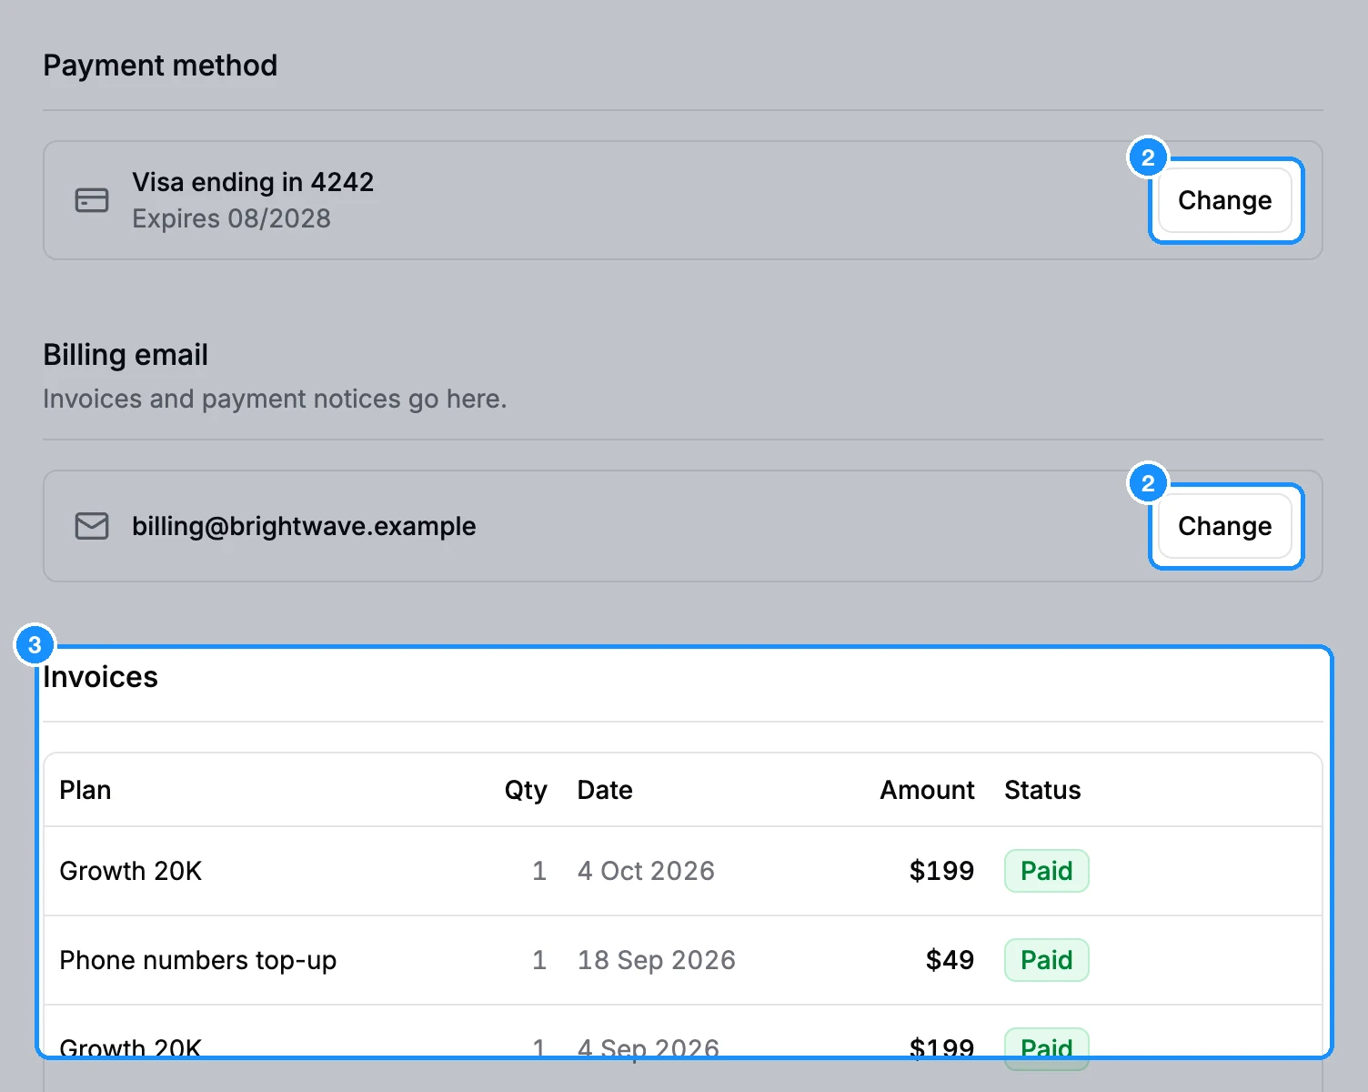
Task: Click the 18 Sep 2026 date cell
Action: 656,960
